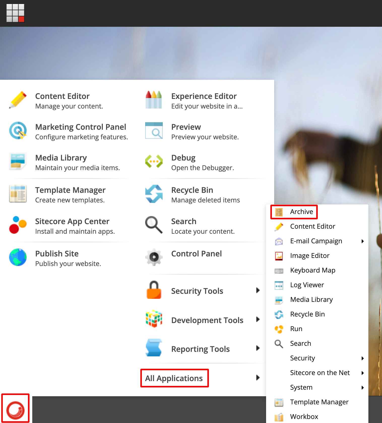Open the Control Panel gear icon
382x423 pixels.
154,257
